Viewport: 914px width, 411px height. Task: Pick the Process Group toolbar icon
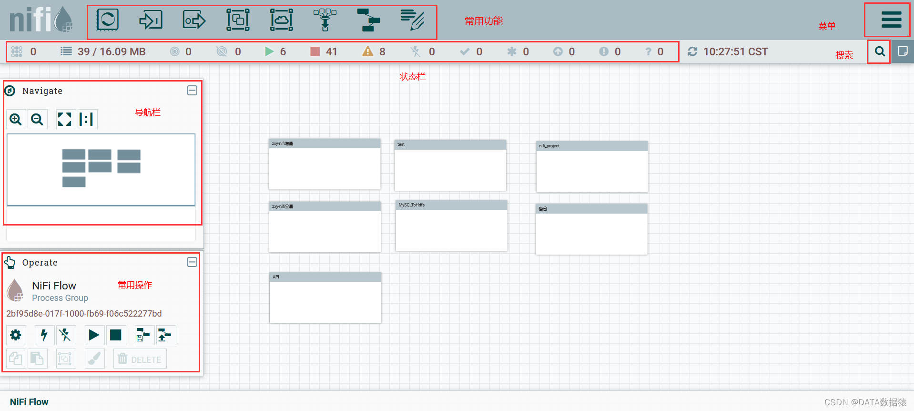tap(238, 21)
